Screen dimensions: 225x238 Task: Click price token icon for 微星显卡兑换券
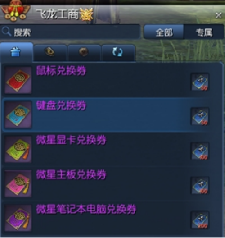(x=200, y=151)
